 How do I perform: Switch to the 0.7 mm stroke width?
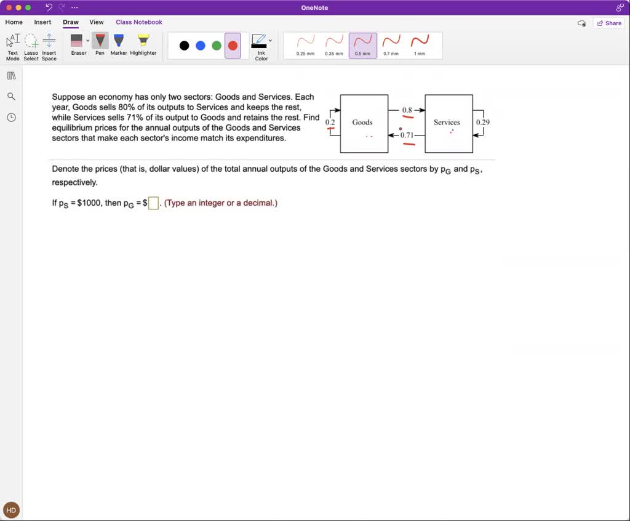pos(390,43)
